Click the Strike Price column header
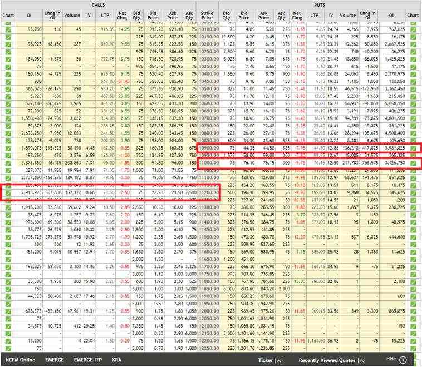 207,16
